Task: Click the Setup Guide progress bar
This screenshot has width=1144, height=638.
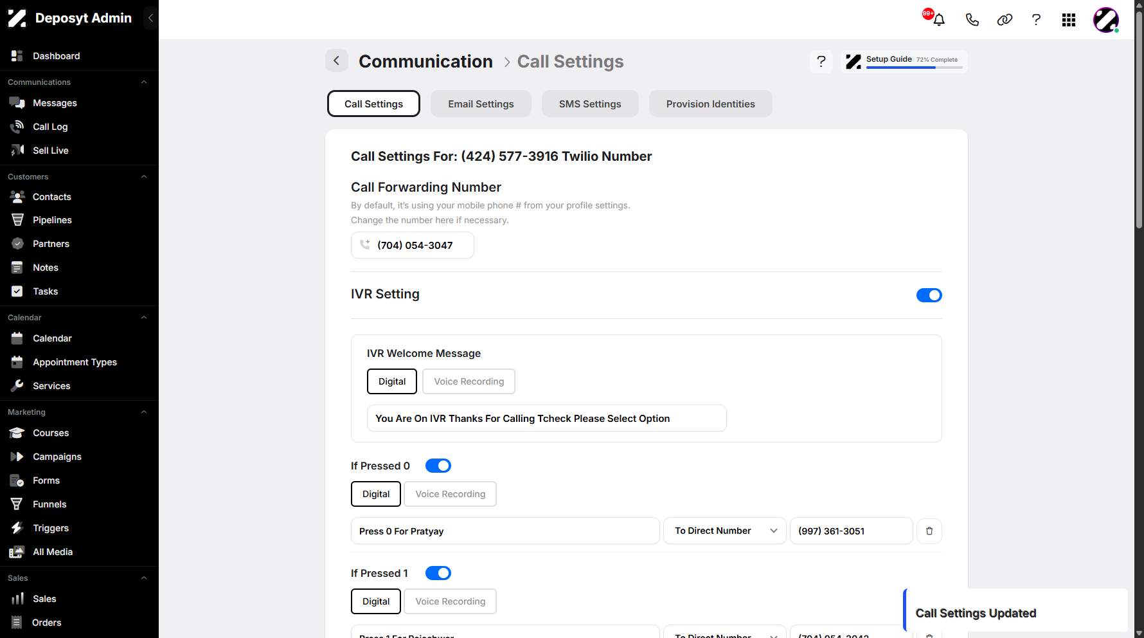Action: click(914, 68)
